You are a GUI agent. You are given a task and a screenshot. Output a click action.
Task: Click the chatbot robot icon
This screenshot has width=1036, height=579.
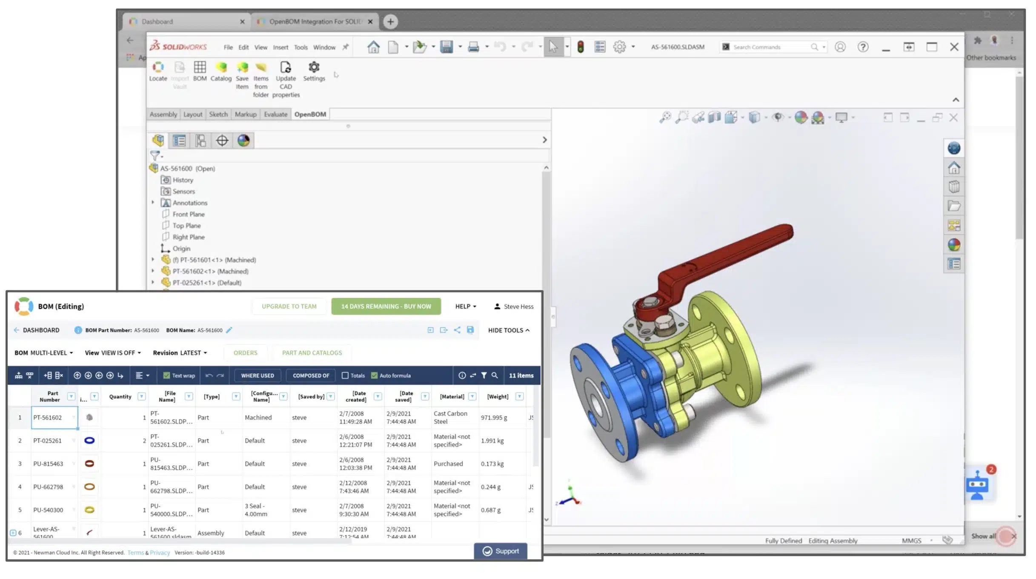[977, 485]
